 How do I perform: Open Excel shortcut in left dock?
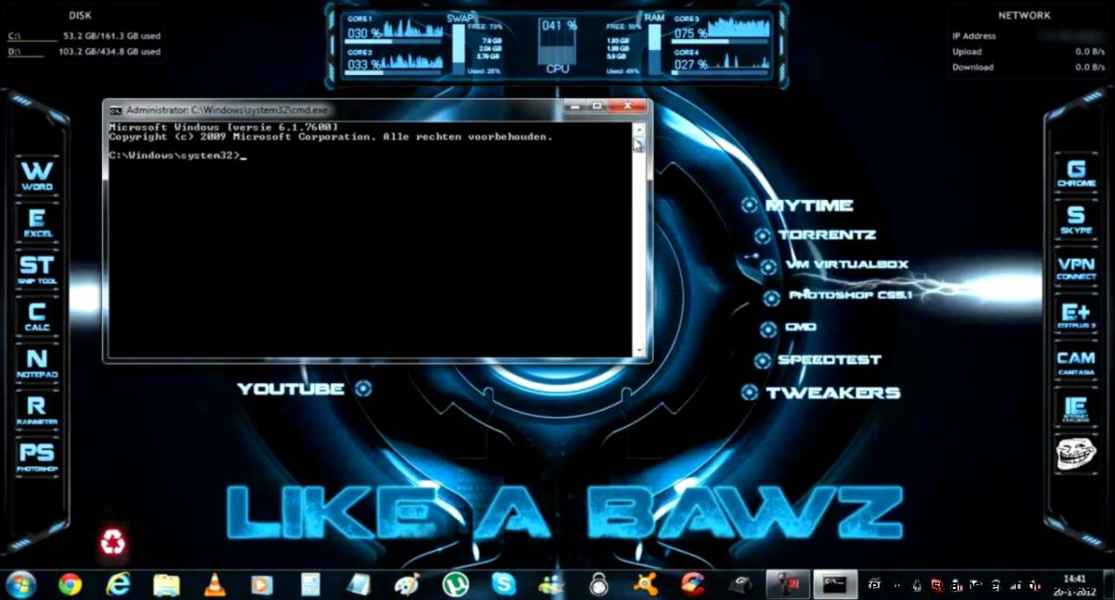pyautogui.click(x=37, y=222)
